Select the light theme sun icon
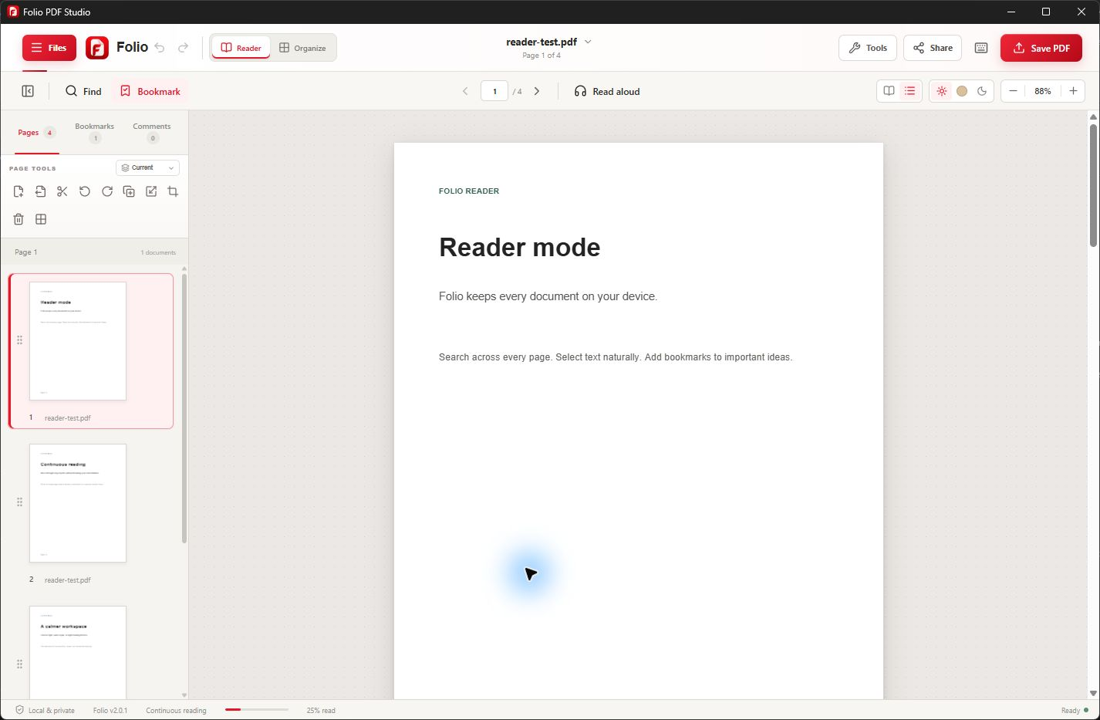This screenshot has width=1100, height=720. tap(942, 91)
